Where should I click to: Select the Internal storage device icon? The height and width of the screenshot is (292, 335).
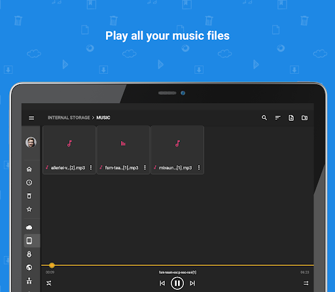29,240
